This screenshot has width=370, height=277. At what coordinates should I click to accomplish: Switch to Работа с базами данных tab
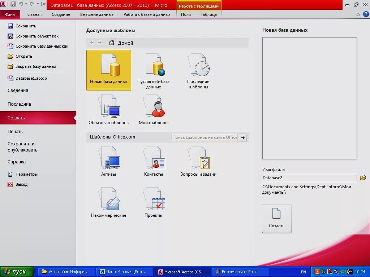point(147,14)
